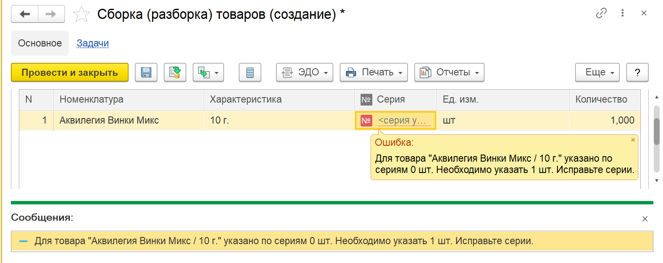Click the post document icon
This screenshot has height=263, width=663.
click(175, 72)
